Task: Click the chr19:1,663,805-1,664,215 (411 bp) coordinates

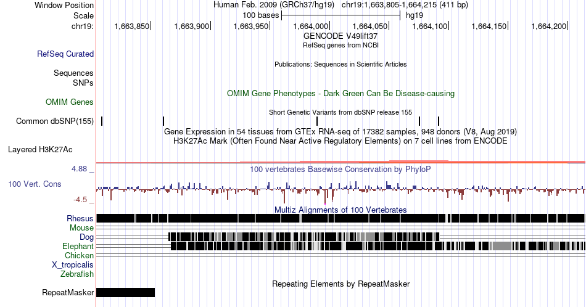Action: coord(405,5)
